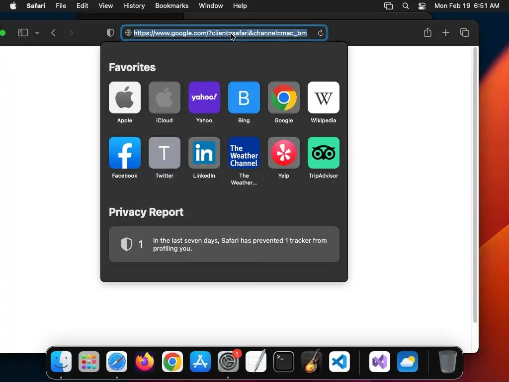The height and width of the screenshot is (382, 509).
Task: Open Control Center in menu bar
Action: (x=422, y=5)
